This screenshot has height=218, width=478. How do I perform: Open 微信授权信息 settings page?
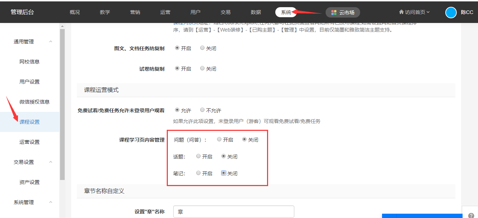tap(35, 102)
